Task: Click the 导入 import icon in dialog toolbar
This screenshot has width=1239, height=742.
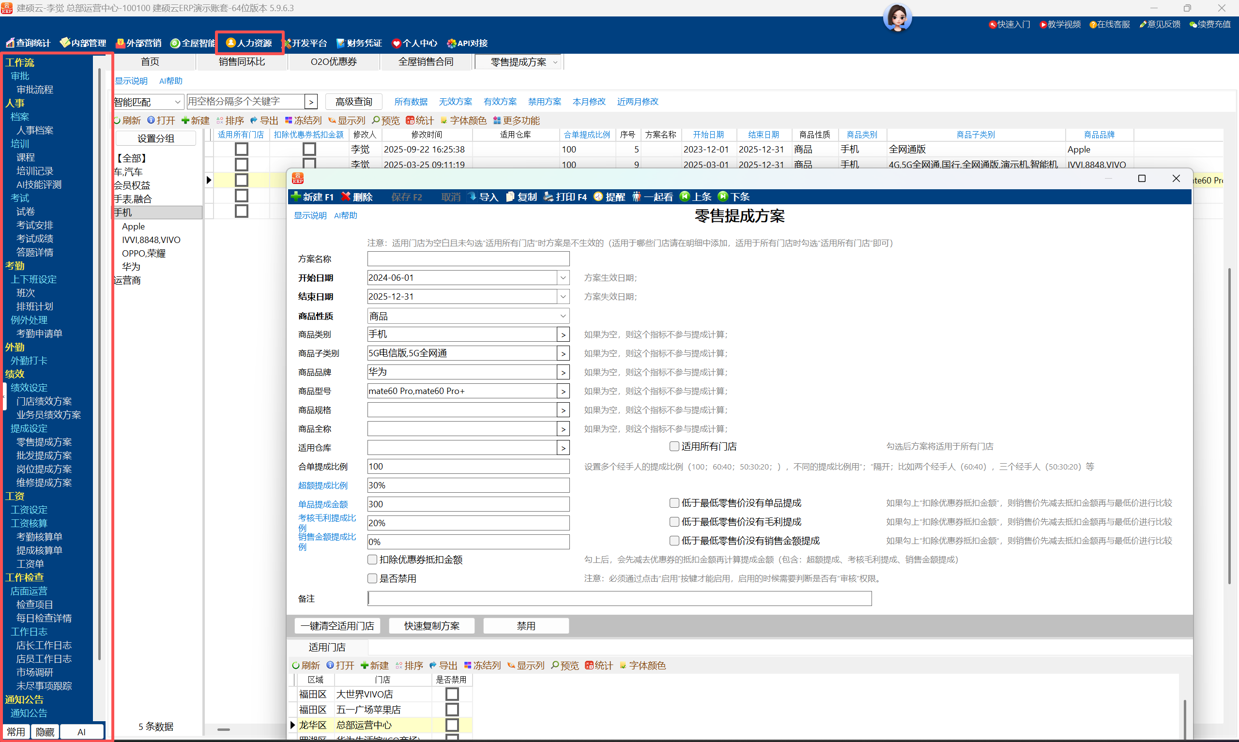Action: (472, 197)
